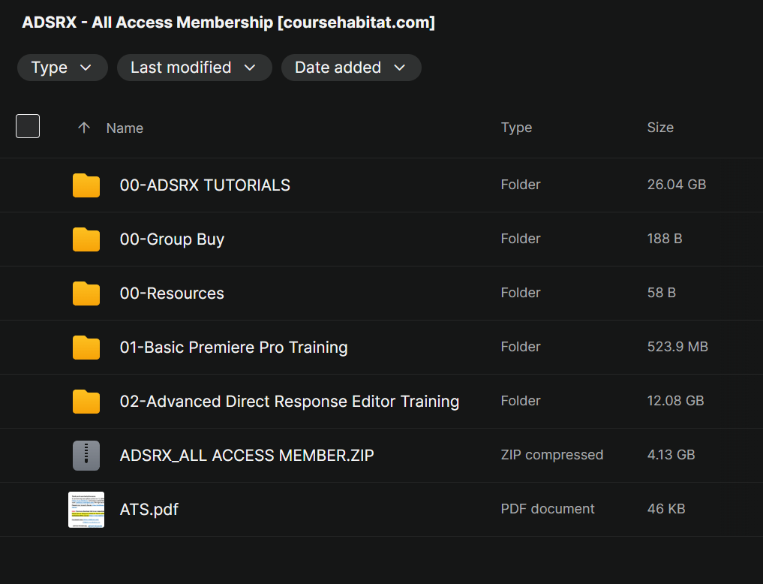Open the 00-Group Buy folder name
Screen dimensions: 763x584
[172, 239]
